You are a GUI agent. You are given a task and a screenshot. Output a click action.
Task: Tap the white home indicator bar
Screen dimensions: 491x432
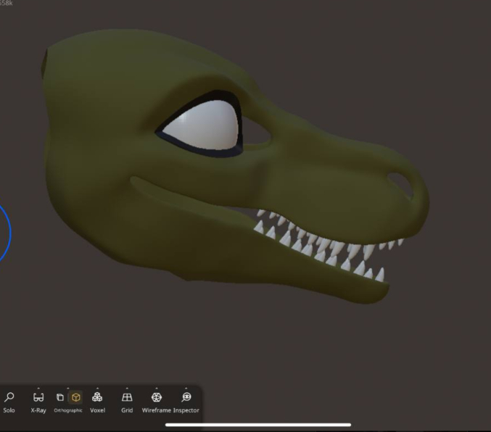258,425
